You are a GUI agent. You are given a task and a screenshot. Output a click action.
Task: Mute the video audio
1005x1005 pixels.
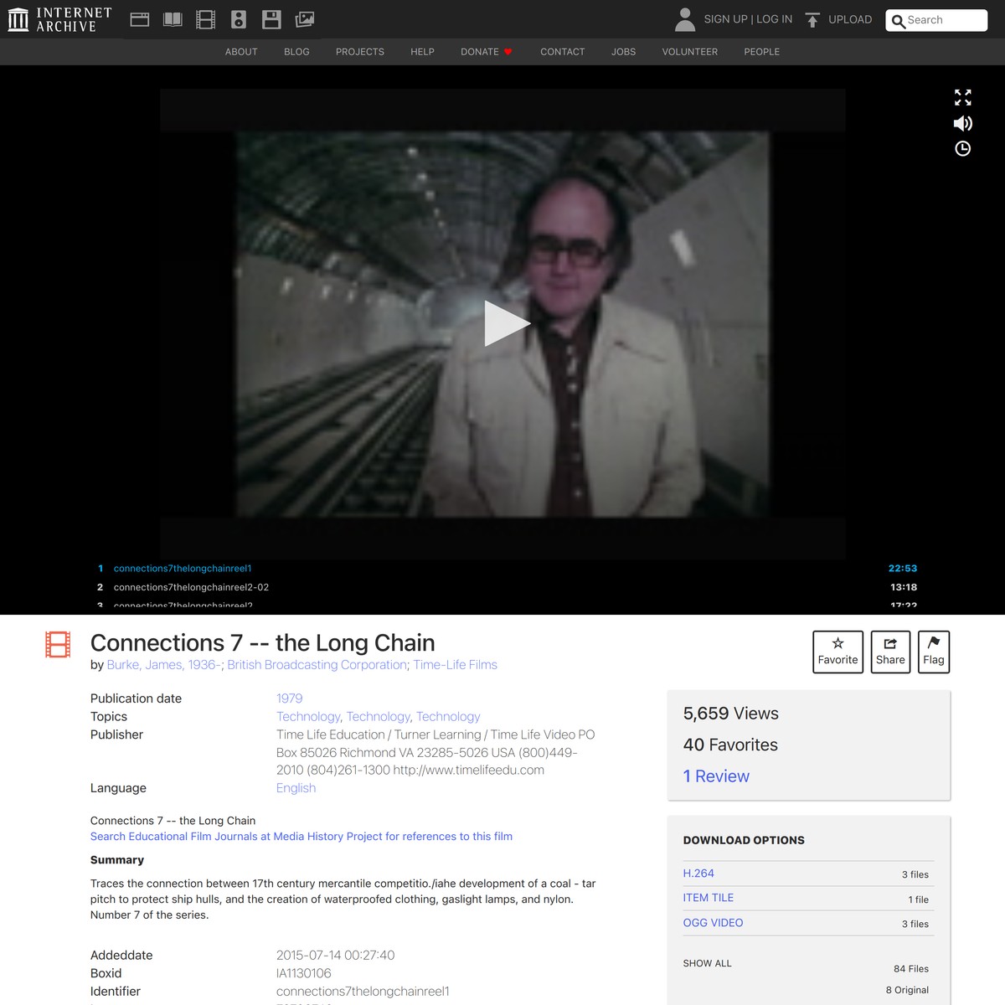pos(962,123)
